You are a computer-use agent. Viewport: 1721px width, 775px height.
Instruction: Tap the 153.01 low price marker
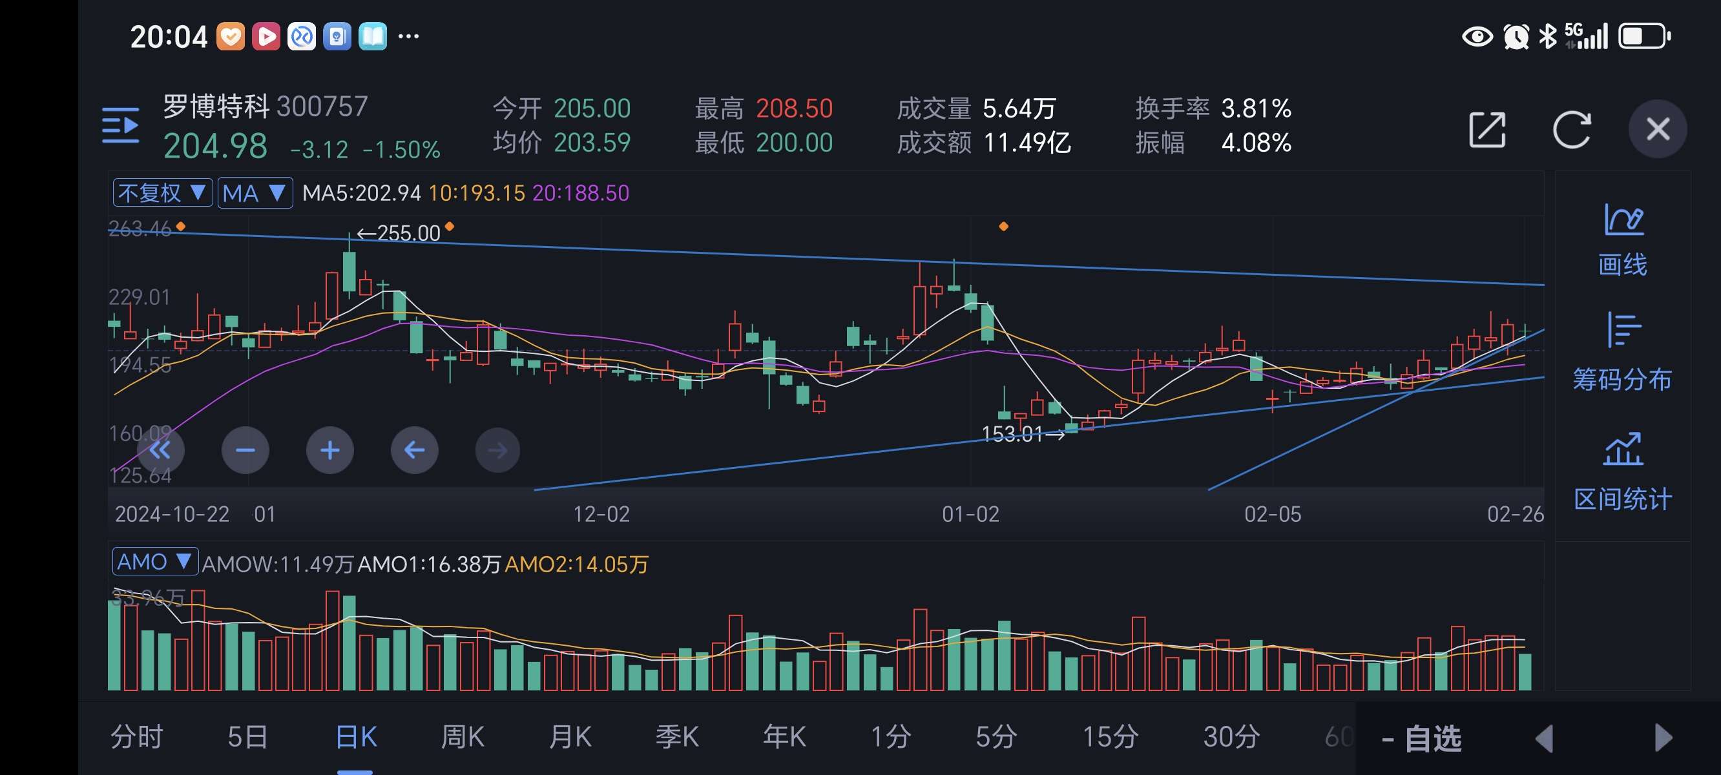1023,434
